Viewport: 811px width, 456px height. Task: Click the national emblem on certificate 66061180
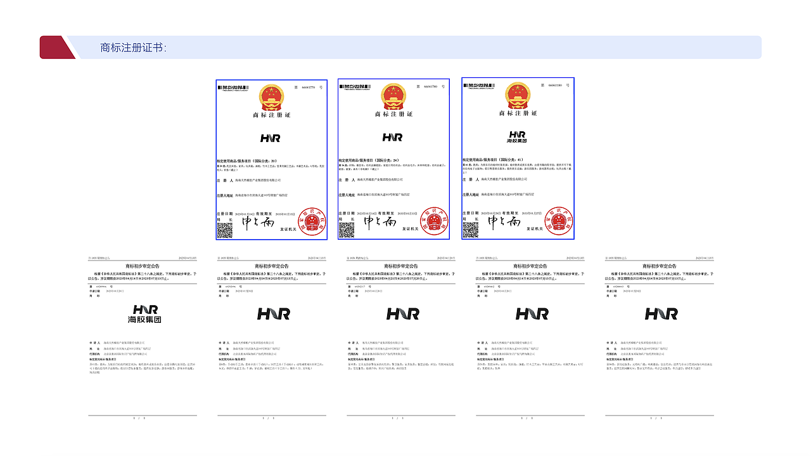pos(517,95)
